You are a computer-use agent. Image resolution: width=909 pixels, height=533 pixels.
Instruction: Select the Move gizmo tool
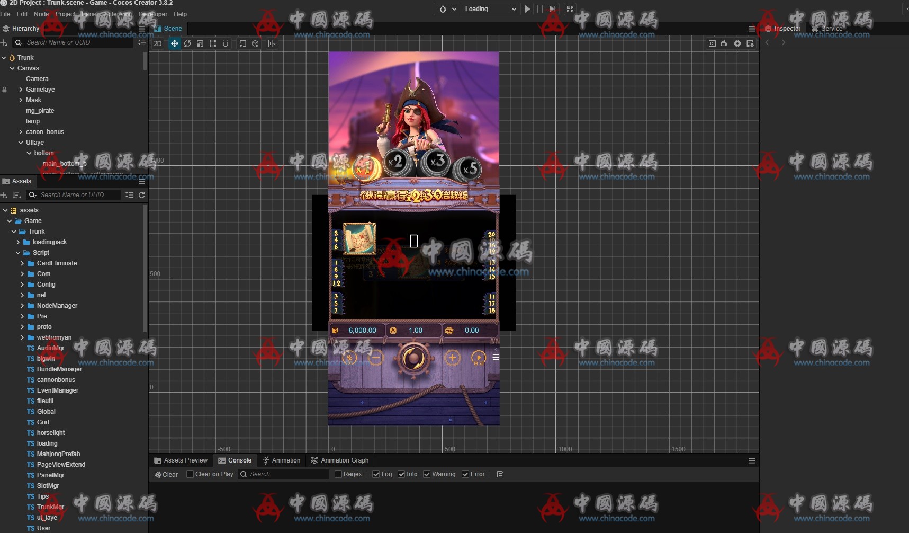point(174,43)
